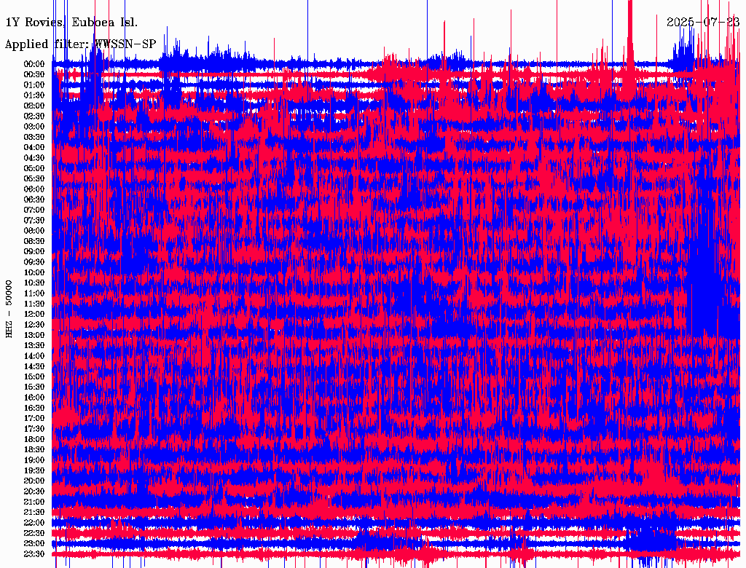Click the 14:00 time label
Image resolution: width=746 pixels, height=568 pixels.
pyautogui.click(x=34, y=356)
